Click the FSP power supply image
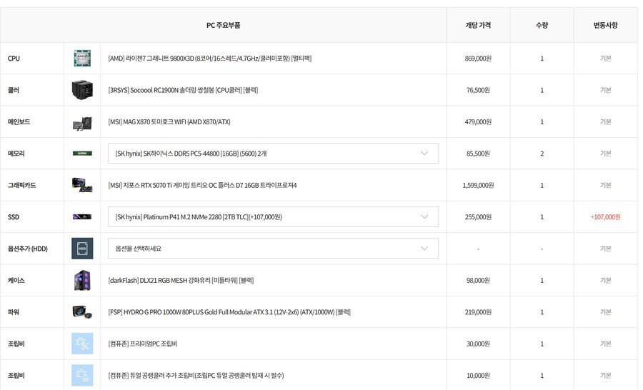Image resolution: width=643 pixels, height=390 pixels. pyautogui.click(x=82, y=312)
